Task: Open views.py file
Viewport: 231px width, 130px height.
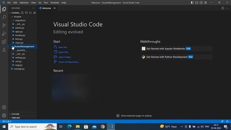Action: pos(19,43)
